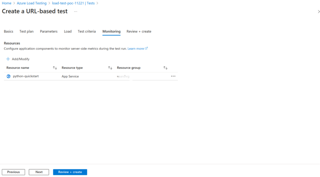This screenshot has height=177, width=320.
Task: Open the more options menu for python-quickstart
Action: (173, 76)
